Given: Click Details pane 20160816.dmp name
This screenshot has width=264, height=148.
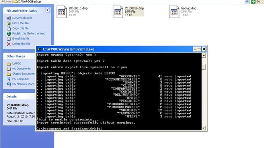Looking at the screenshot, I should pyautogui.click(x=17, y=105).
